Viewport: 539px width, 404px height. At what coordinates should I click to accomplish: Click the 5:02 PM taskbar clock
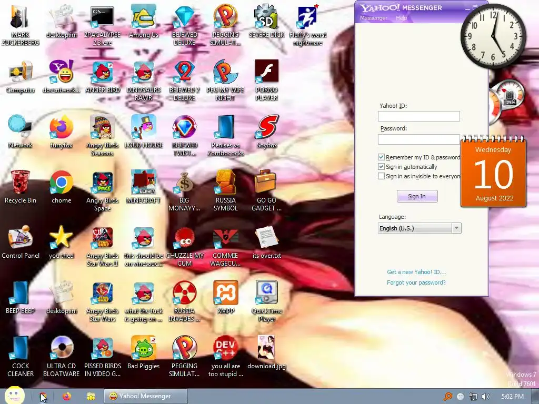point(513,397)
